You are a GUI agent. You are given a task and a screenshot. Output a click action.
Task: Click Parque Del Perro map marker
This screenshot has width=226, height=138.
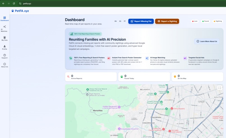pyautogui.click(x=155, y=94)
